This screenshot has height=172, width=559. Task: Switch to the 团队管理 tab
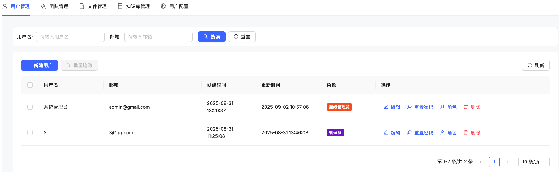55,6
